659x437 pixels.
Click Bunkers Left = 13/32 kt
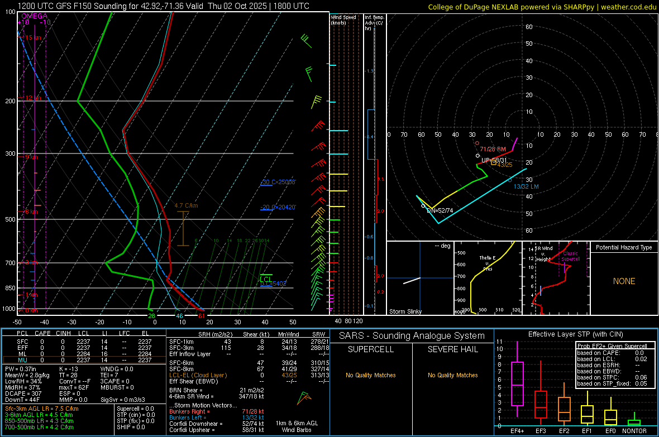(217, 417)
